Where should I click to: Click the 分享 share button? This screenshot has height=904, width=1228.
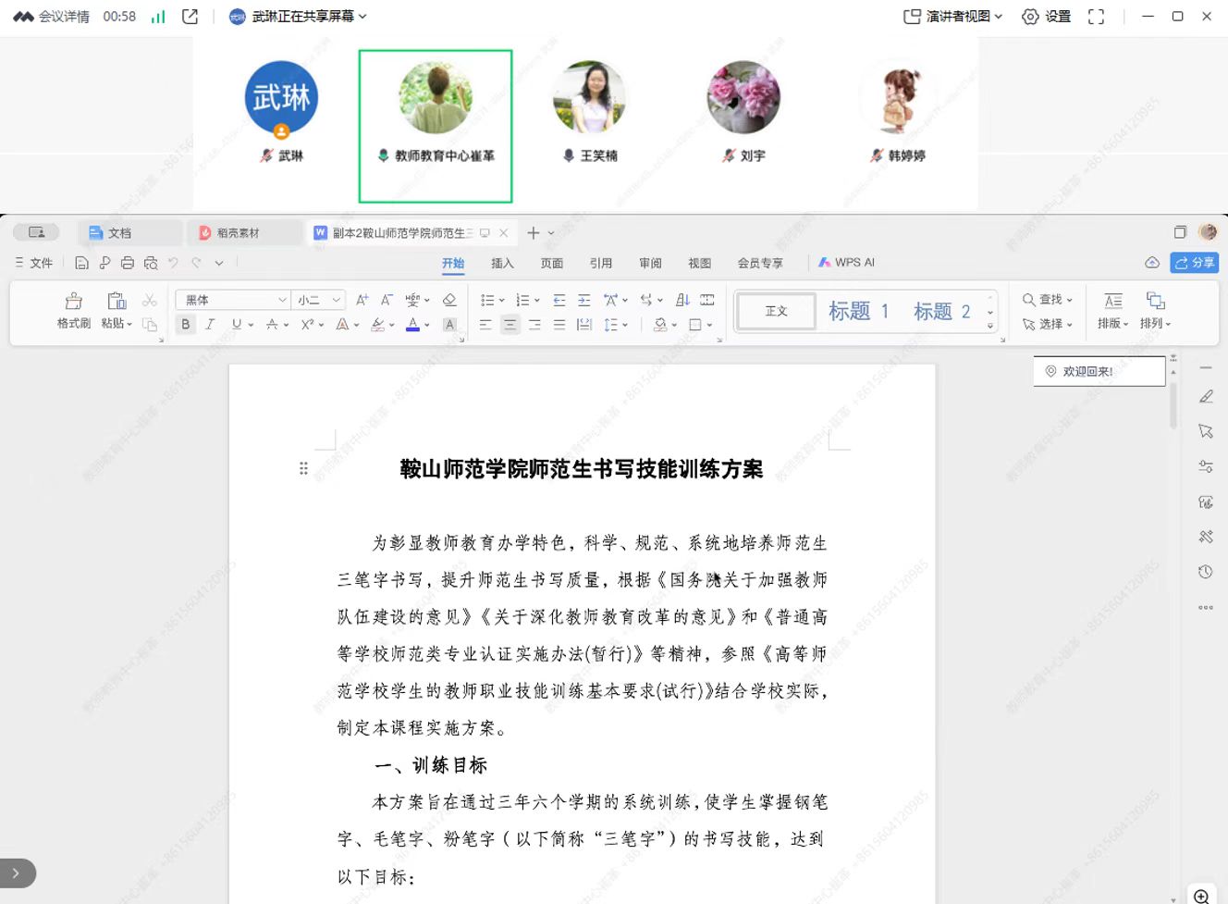click(x=1194, y=263)
